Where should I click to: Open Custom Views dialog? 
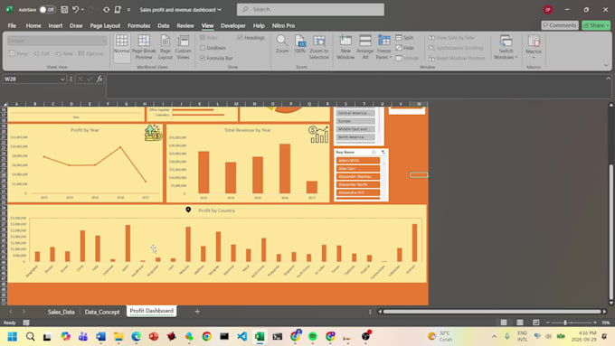click(x=183, y=48)
